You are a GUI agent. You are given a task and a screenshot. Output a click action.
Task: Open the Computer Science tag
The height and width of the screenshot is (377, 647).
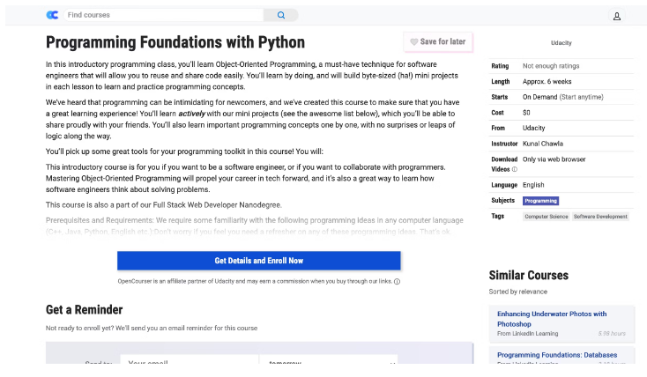tap(547, 217)
